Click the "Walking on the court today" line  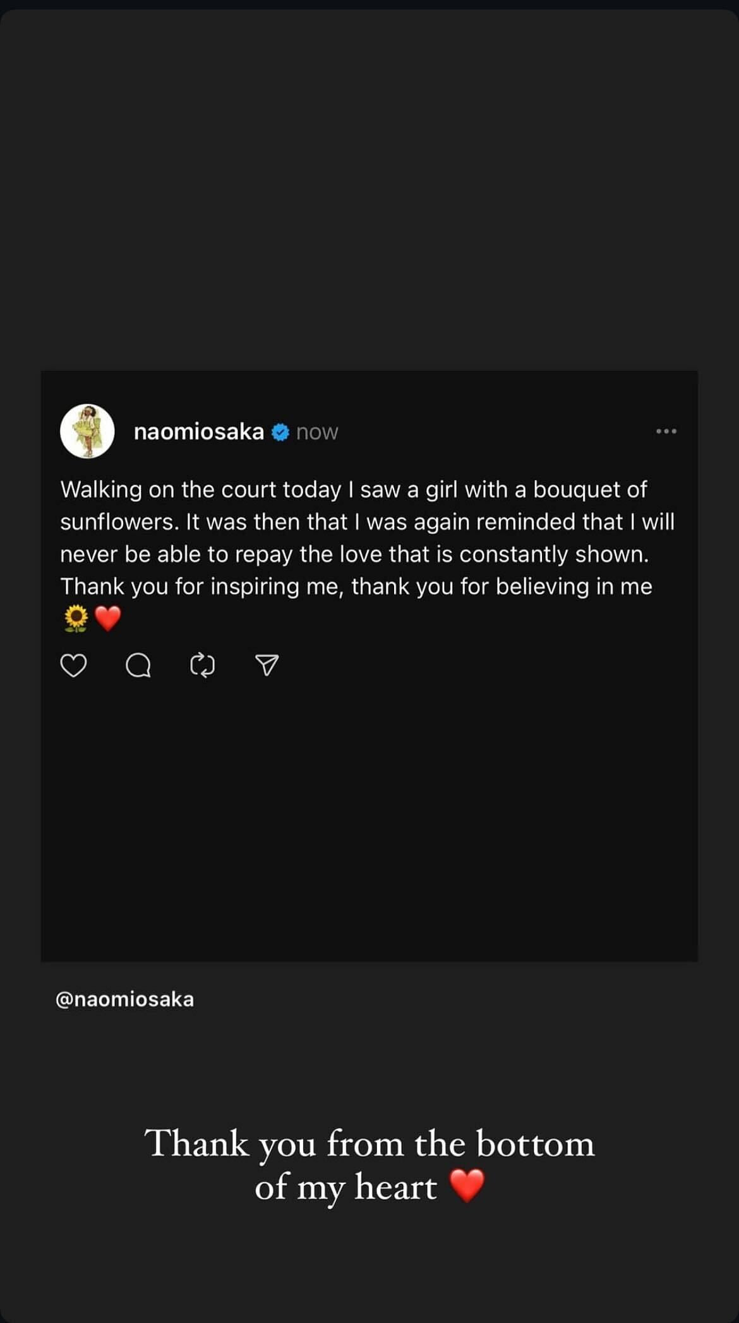[354, 490]
